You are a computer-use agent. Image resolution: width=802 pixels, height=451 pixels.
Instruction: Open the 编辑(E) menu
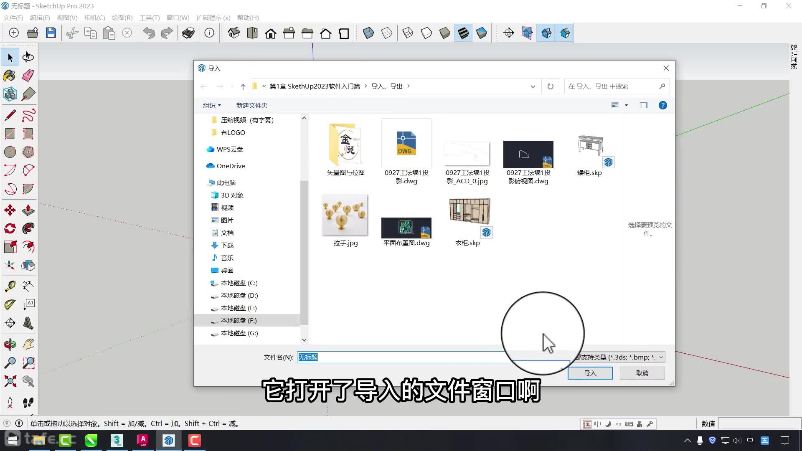(x=40, y=18)
